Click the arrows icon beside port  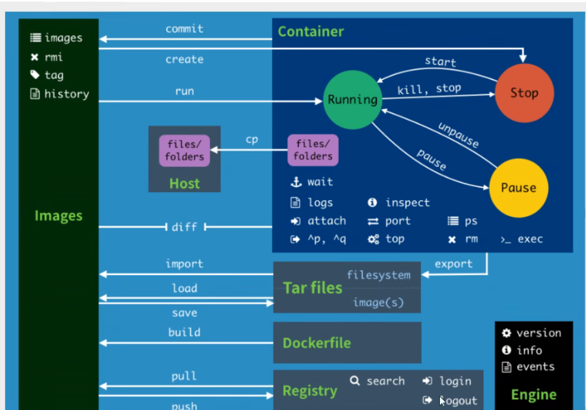[x=373, y=222]
